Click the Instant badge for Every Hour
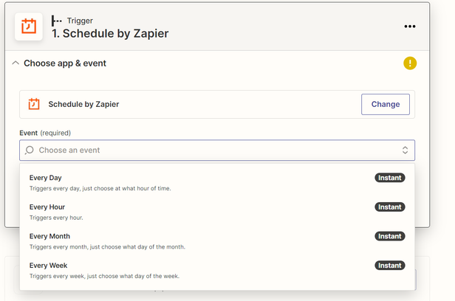This screenshot has height=301, width=455. pos(389,207)
